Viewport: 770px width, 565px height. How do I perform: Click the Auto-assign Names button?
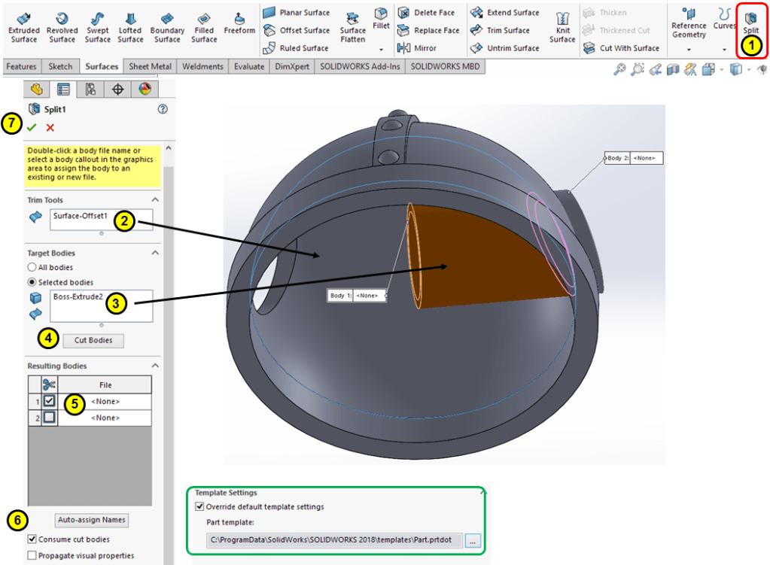93,520
